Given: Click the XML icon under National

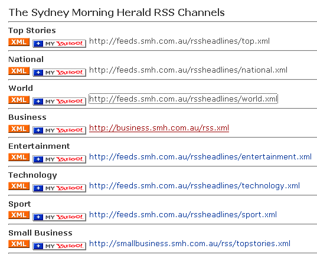Looking at the screenshot, I should (x=19, y=71).
